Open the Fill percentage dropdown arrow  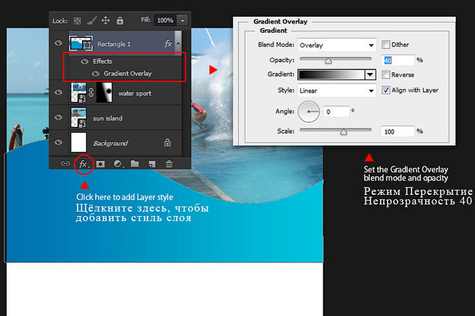coord(183,20)
